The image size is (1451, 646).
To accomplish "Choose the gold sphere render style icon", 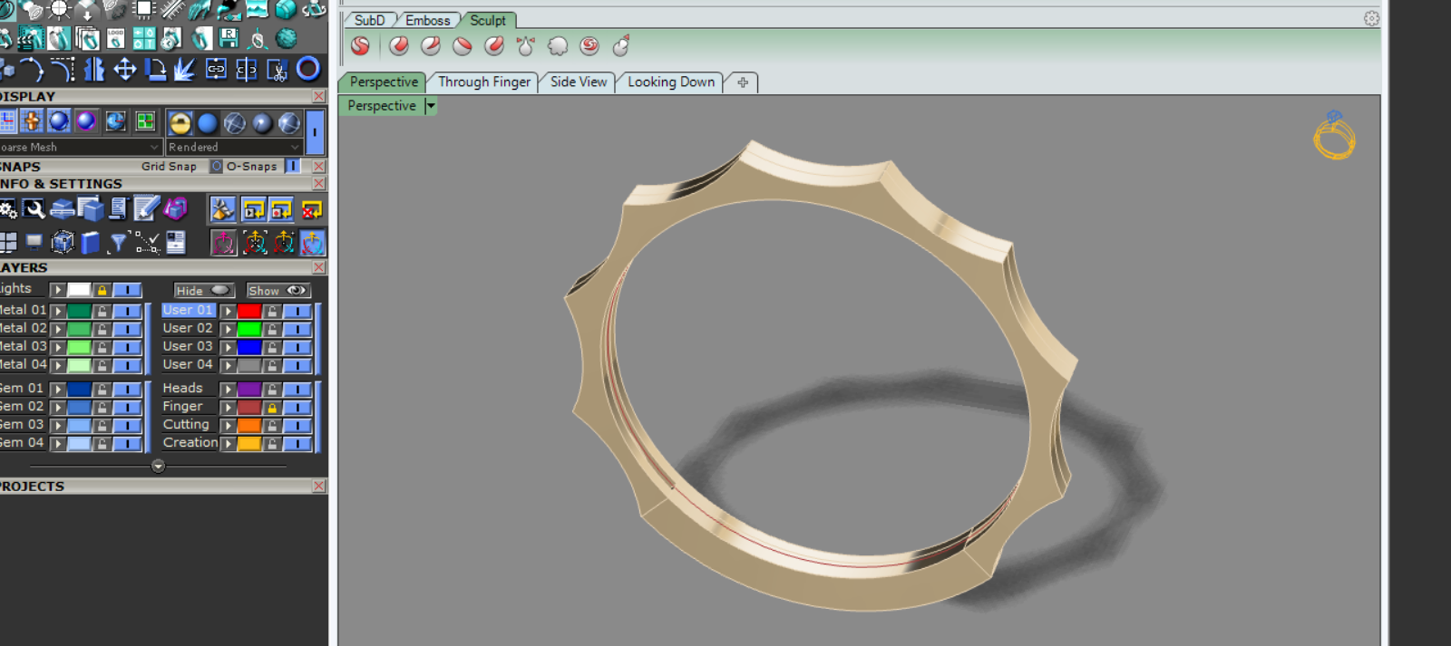I will click(x=180, y=122).
